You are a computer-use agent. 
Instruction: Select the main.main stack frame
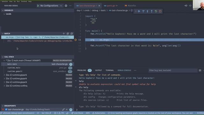click(x=38, y=64)
